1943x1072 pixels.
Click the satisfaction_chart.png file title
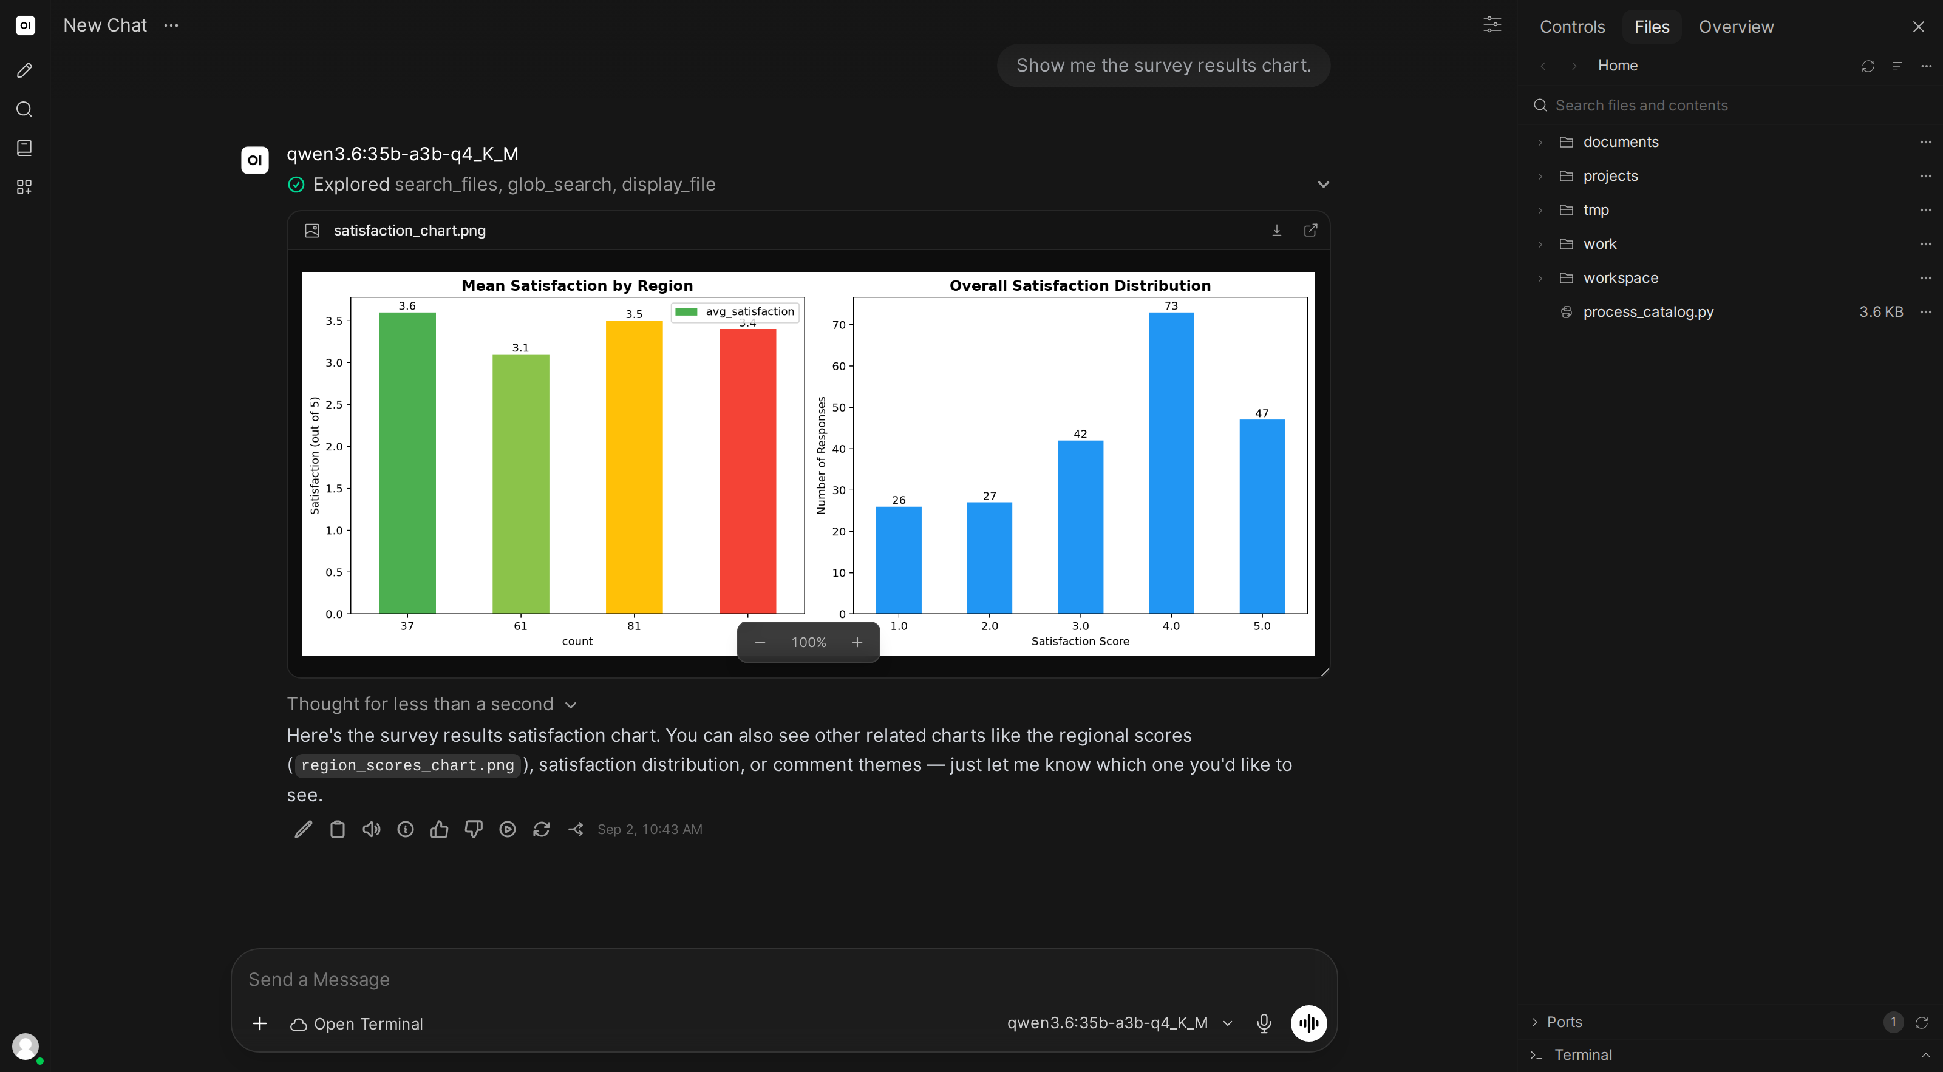[410, 231]
